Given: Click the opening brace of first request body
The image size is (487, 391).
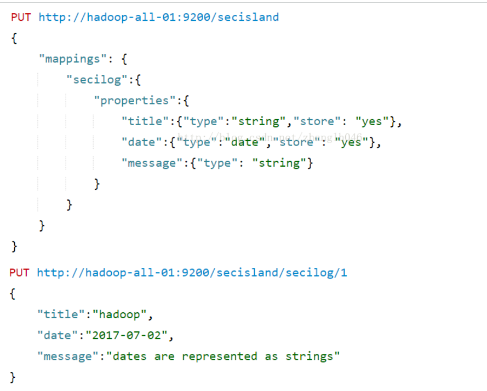Looking at the screenshot, I should pos(14,38).
